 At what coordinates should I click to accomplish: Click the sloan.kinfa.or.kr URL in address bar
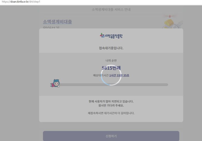[x=21, y=2]
